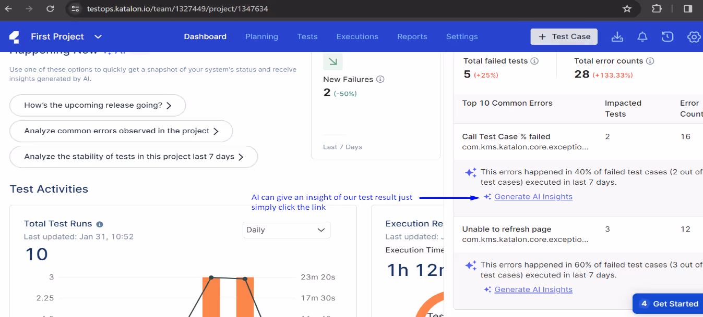Click the AI sparkle icon under Unable to refresh page
This screenshot has width=703, height=317.
[x=471, y=265]
